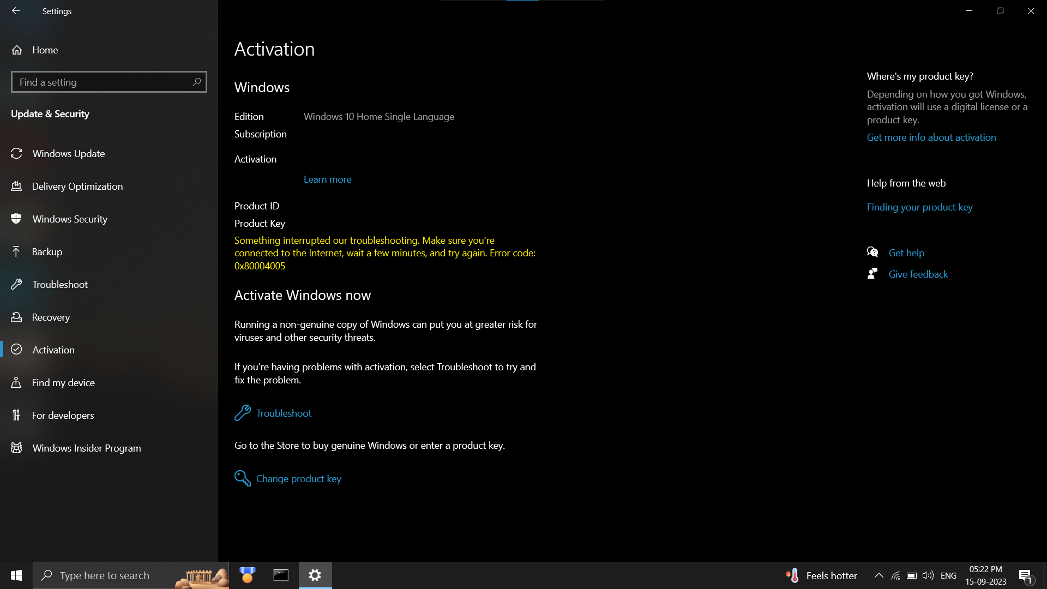Show hidden system tray icons chevron
Screen dimensions: 1047x589
tap(878, 575)
